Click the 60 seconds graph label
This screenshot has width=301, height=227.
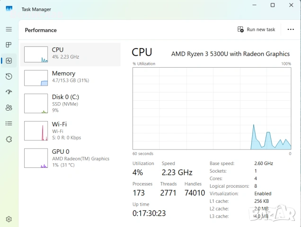pyautogui.click(x=143, y=154)
